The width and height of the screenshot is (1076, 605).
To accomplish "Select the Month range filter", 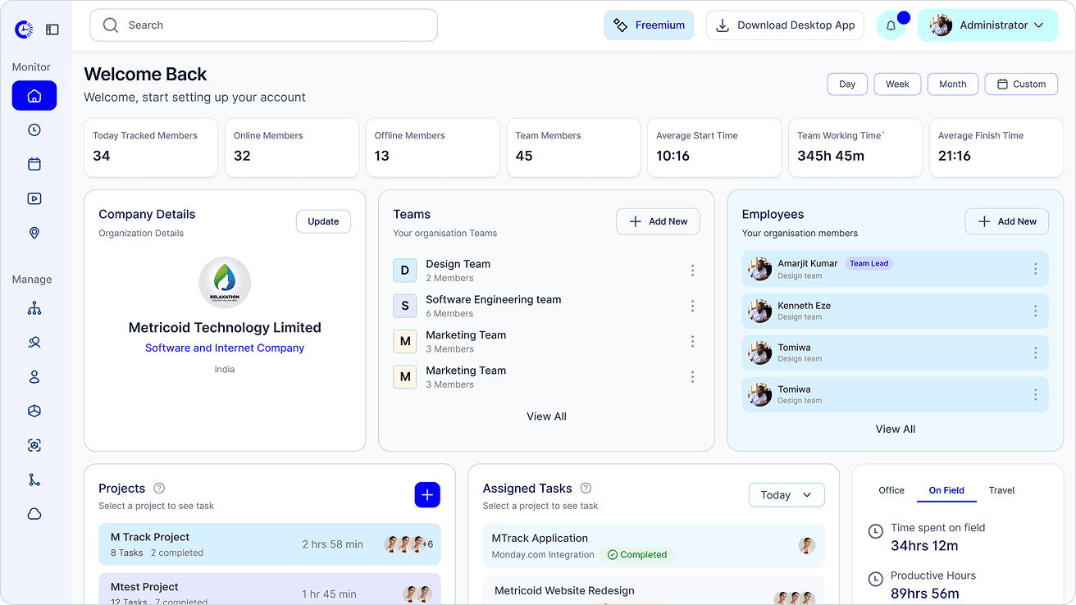I will tap(952, 84).
